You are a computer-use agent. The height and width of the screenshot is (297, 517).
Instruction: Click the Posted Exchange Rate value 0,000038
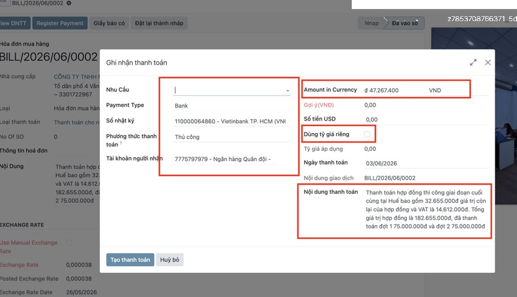coord(79,278)
